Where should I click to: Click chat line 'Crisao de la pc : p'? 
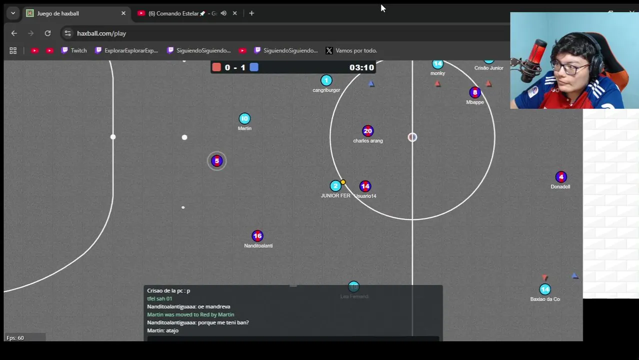pyautogui.click(x=168, y=290)
